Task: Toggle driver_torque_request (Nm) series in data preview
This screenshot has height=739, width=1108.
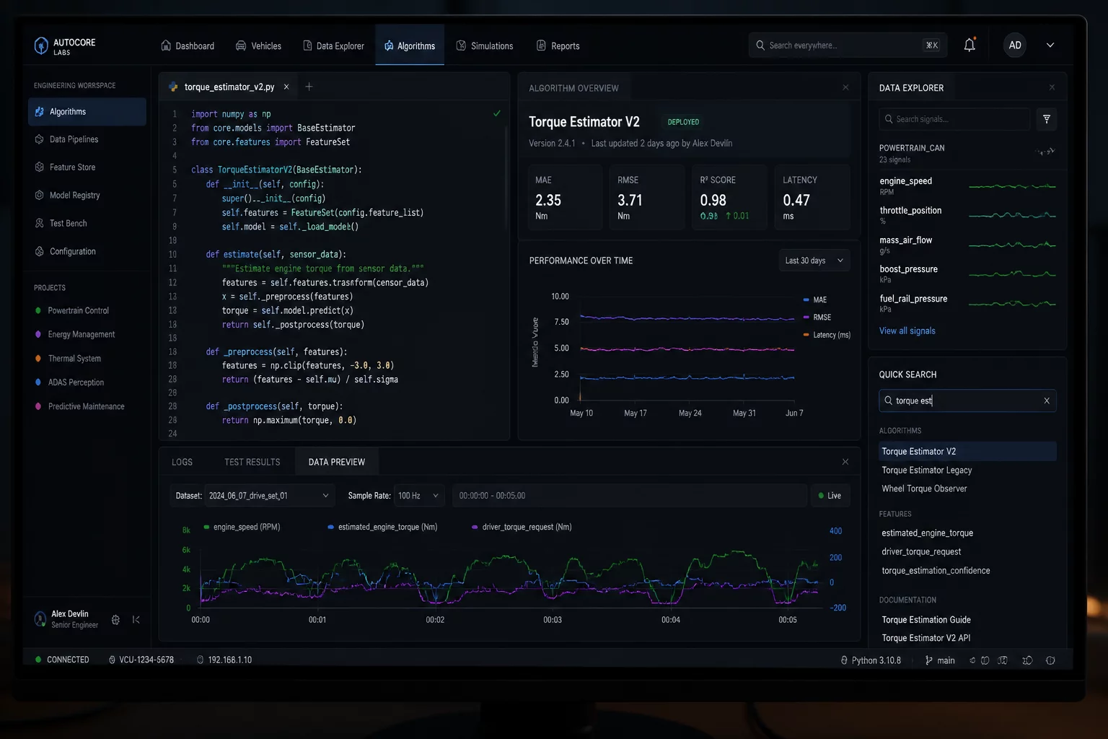Action: point(522,528)
